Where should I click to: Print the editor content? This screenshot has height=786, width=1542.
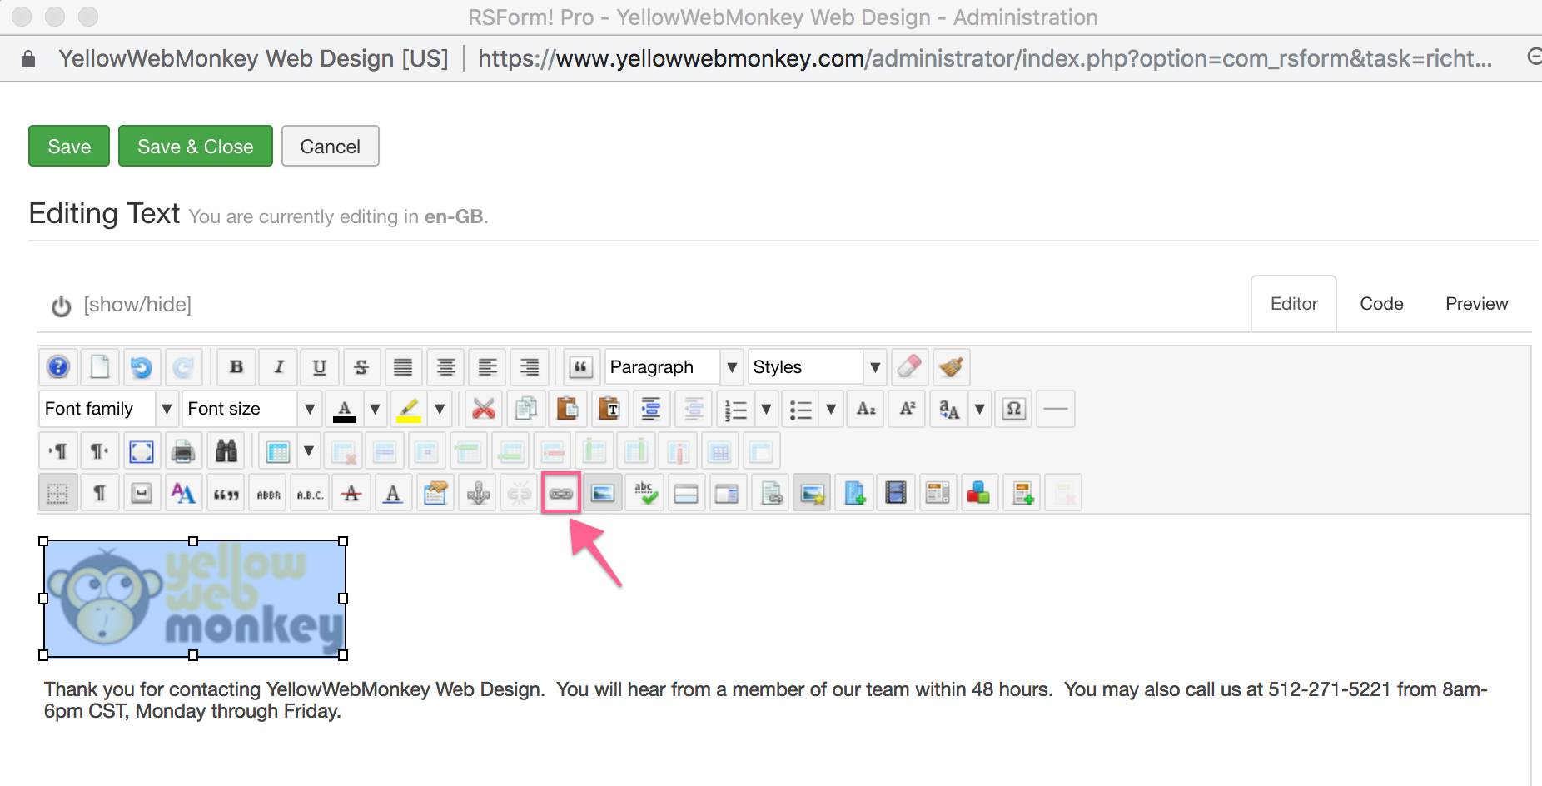tap(183, 452)
